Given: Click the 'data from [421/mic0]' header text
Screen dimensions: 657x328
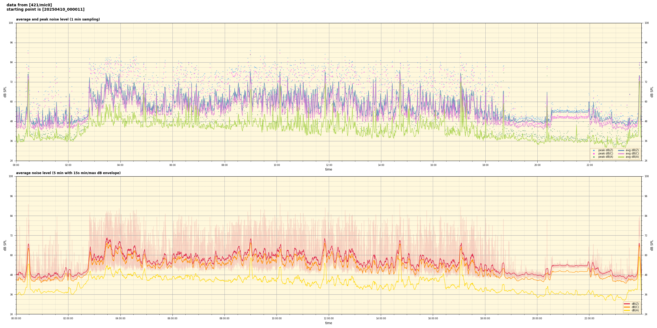Looking at the screenshot, I should 29,5.
